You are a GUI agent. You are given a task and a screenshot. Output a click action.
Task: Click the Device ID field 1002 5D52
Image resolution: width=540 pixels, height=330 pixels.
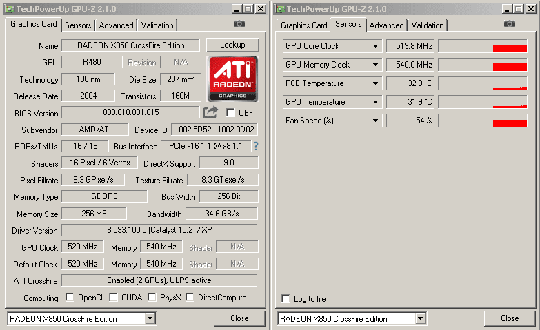pyautogui.click(x=214, y=130)
